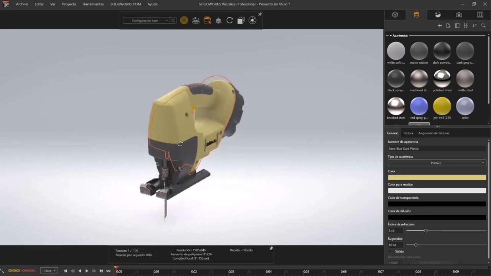Open the SOLIDWORKS PDM menu
The width and height of the screenshot is (491, 276).
tap(126, 4)
